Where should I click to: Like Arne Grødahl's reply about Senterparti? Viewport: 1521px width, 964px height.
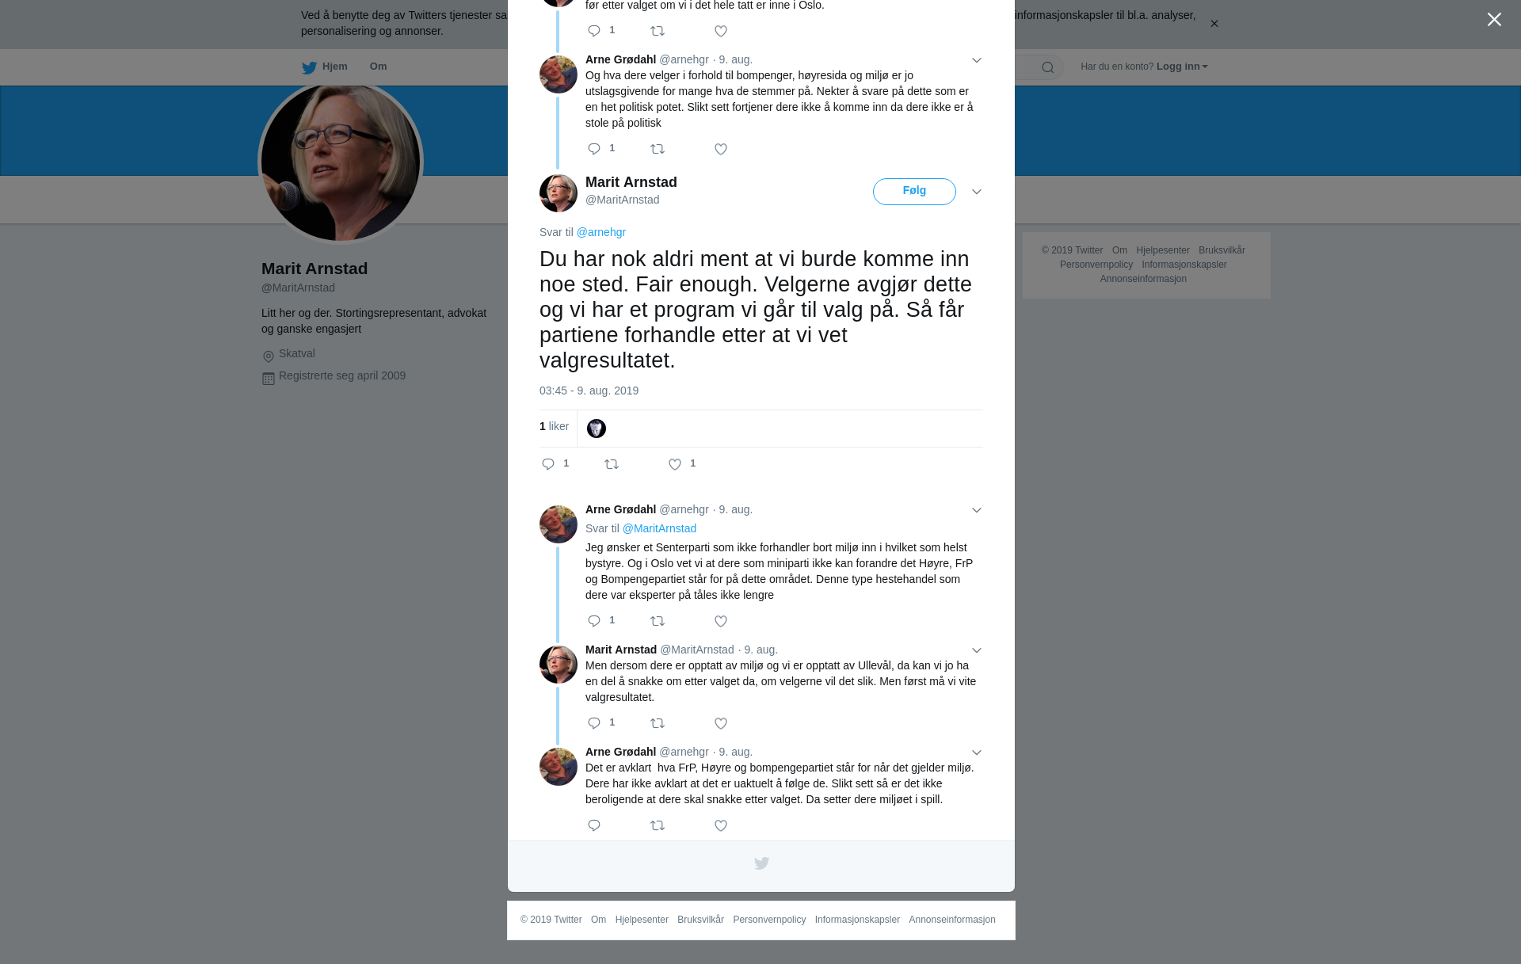[x=721, y=621]
